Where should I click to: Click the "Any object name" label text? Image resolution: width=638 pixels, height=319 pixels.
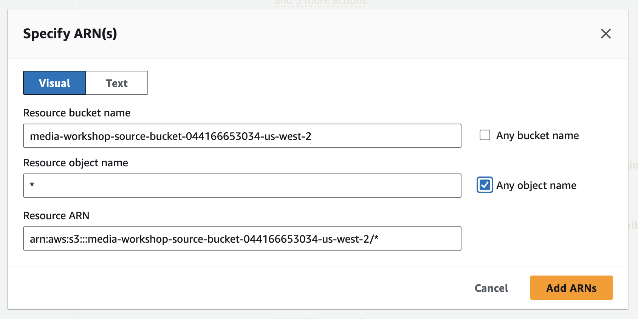click(536, 185)
